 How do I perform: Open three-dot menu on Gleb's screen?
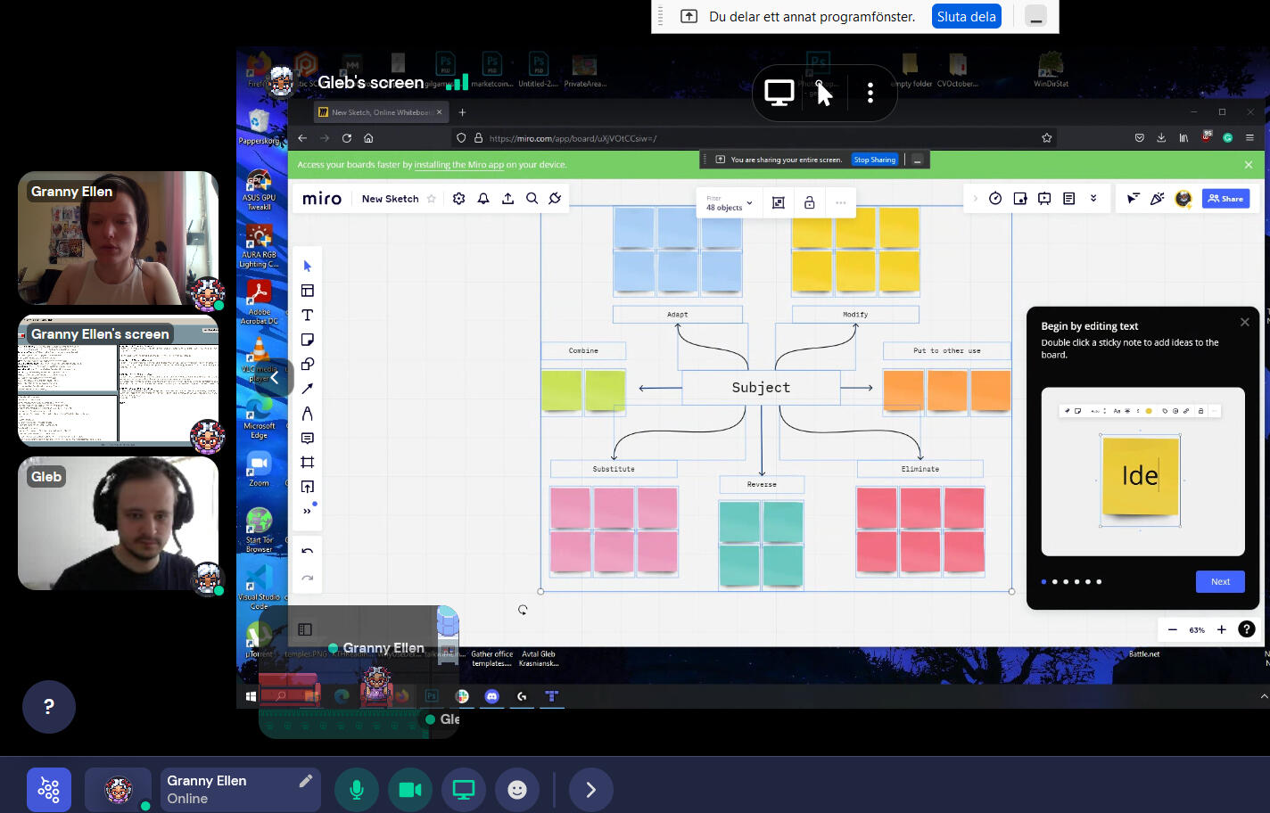(870, 93)
